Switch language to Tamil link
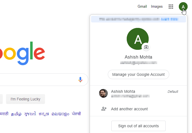 (x=16, y=114)
